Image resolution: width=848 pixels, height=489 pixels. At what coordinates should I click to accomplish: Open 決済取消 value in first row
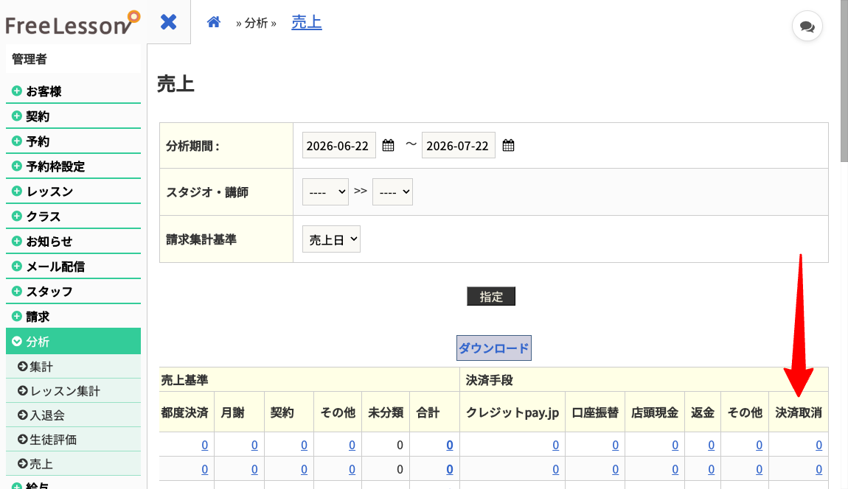819,445
